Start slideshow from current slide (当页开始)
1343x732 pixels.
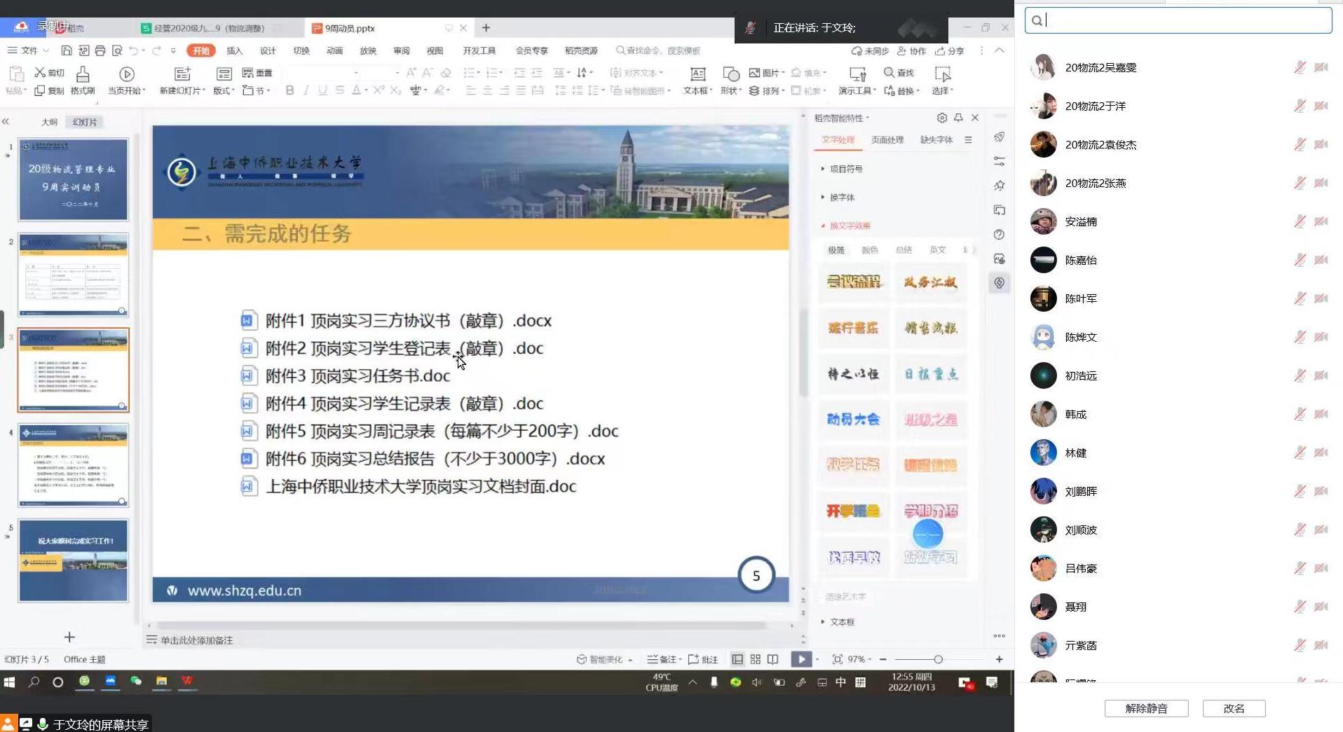coord(127,74)
